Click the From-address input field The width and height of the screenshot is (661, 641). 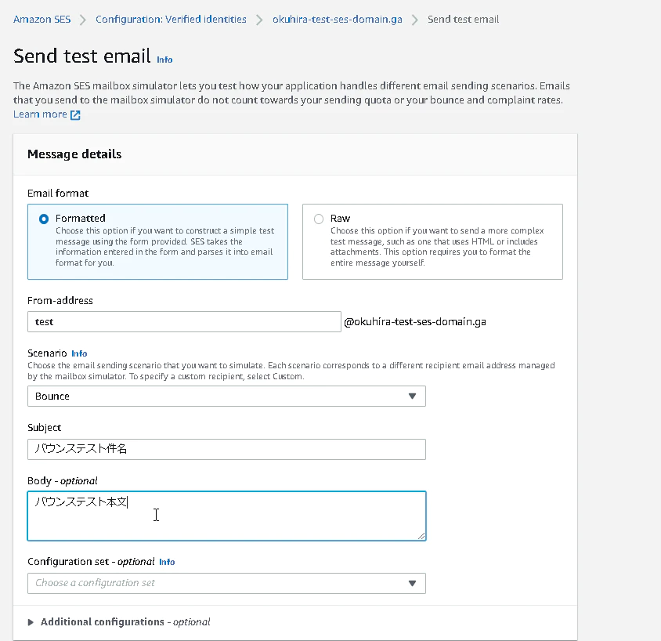point(184,321)
